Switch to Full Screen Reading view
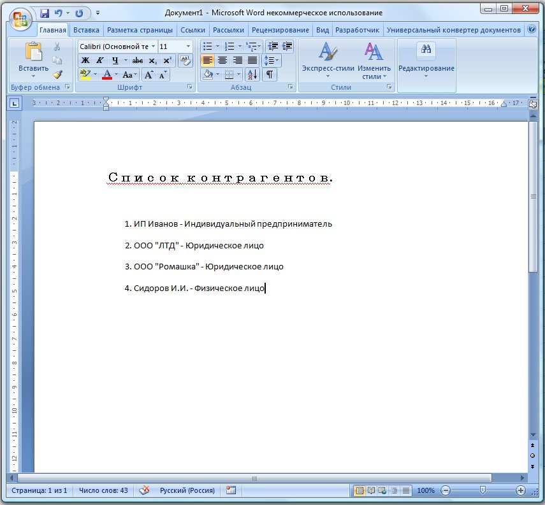This screenshot has height=505, width=545. (371, 490)
